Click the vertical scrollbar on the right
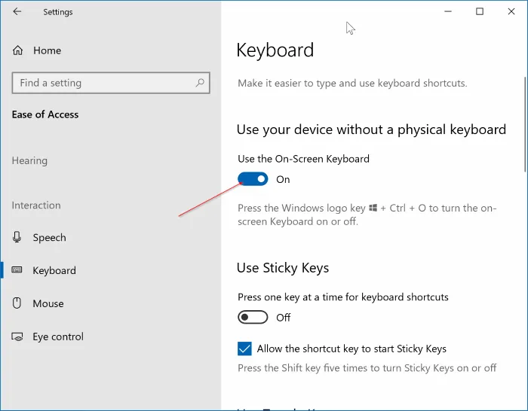Image resolution: width=528 pixels, height=411 pixels. (x=525, y=124)
